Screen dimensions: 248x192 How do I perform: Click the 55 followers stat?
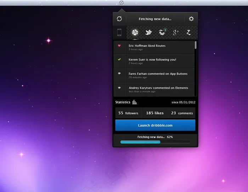click(128, 113)
